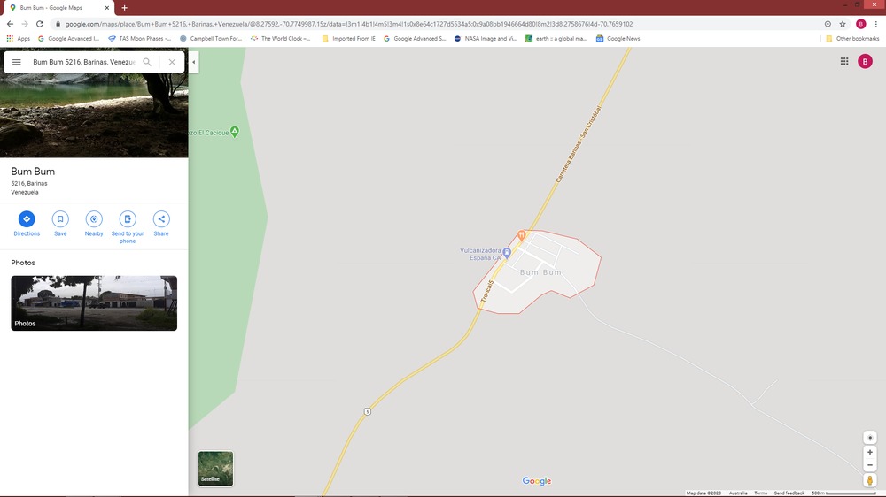The height and width of the screenshot is (497, 886).
Task: Save Bum Bum place to list
Action: (x=60, y=219)
